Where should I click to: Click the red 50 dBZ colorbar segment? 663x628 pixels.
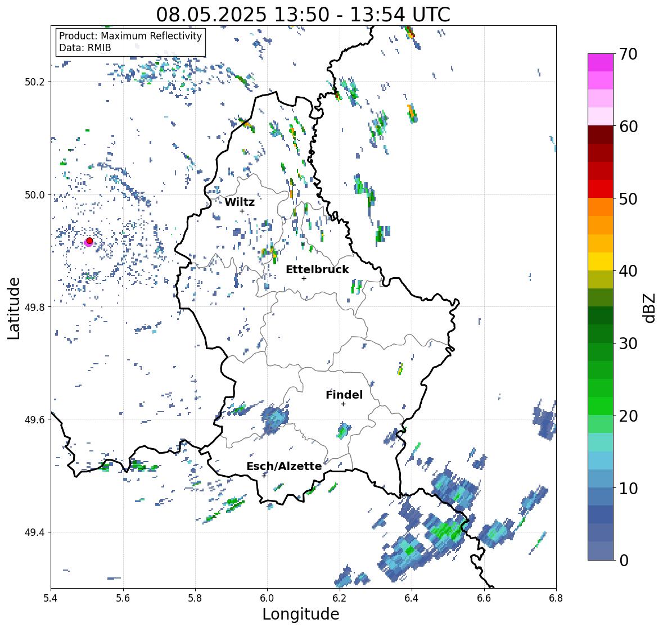[601, 189]
